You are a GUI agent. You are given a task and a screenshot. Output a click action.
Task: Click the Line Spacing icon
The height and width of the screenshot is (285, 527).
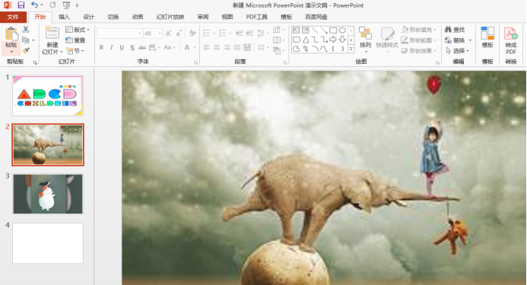coord(261,33)
